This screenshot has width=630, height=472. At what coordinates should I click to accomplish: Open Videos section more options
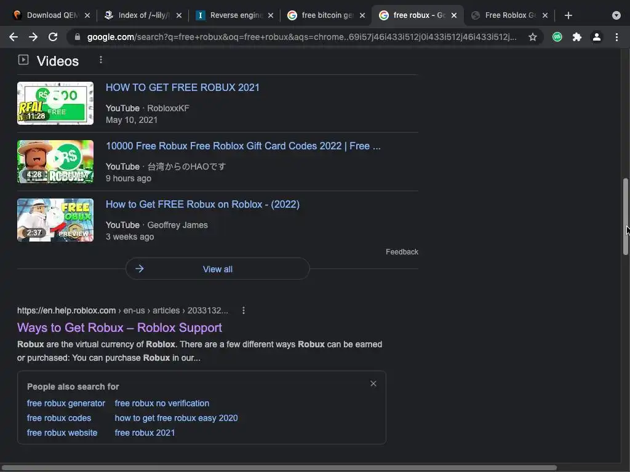tap(101, 60)
